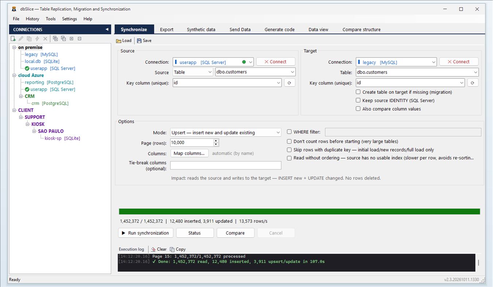Screen dimensions: 493x287
Task: Open the History menu
Action: pyautogui.click(x=32, y=19)
